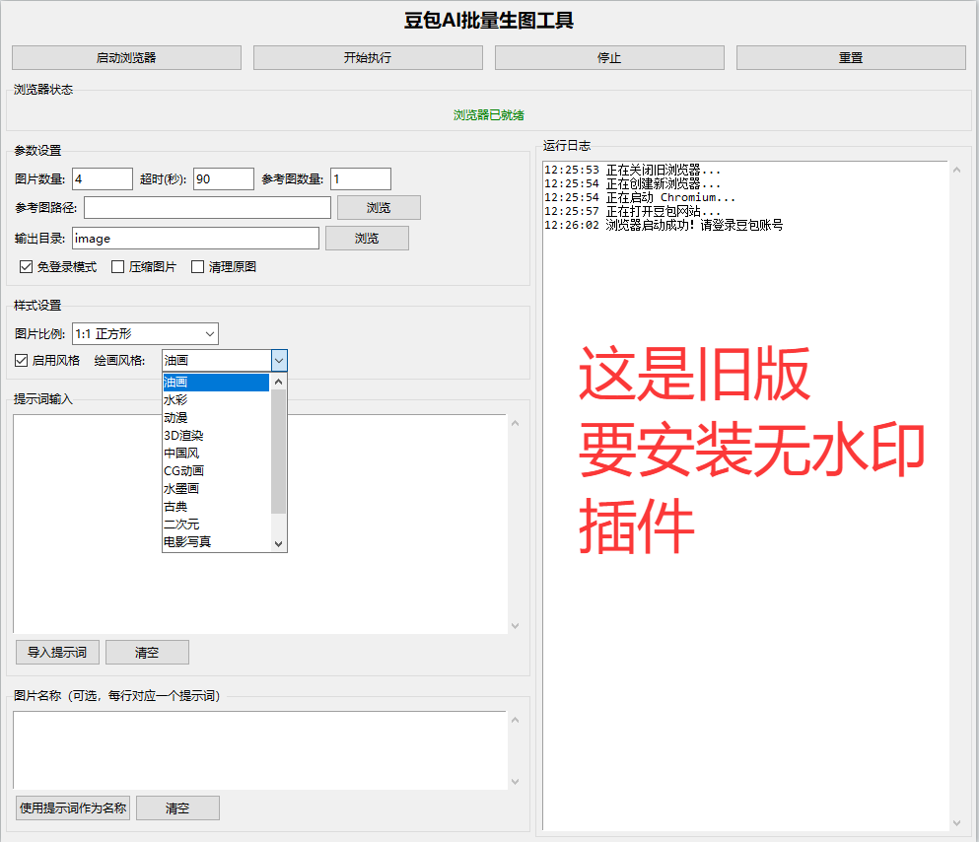
Task: Click style list scrollbar up arrow
Action: (279, 382)
